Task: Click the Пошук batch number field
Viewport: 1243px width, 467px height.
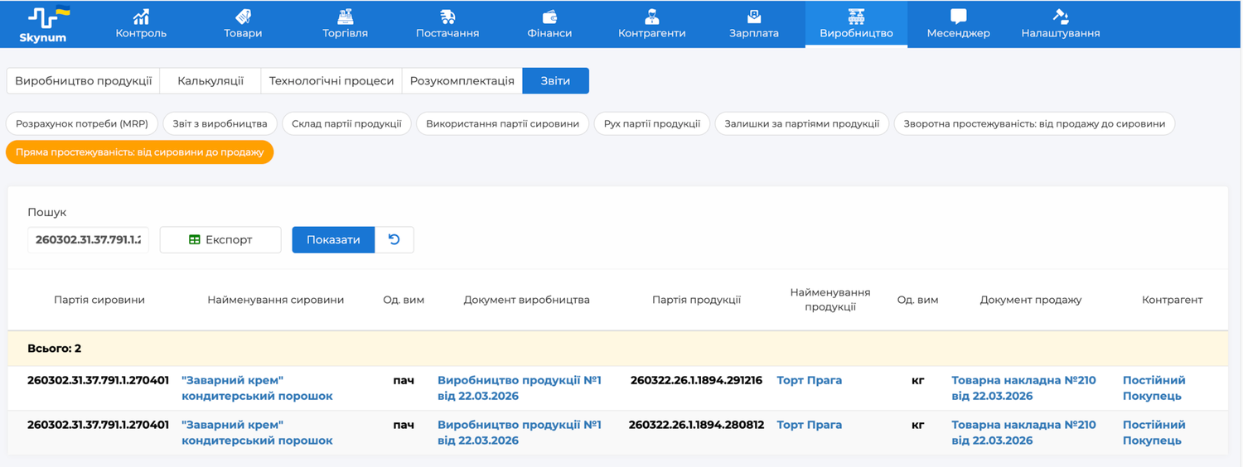Action: pos(88,239)
